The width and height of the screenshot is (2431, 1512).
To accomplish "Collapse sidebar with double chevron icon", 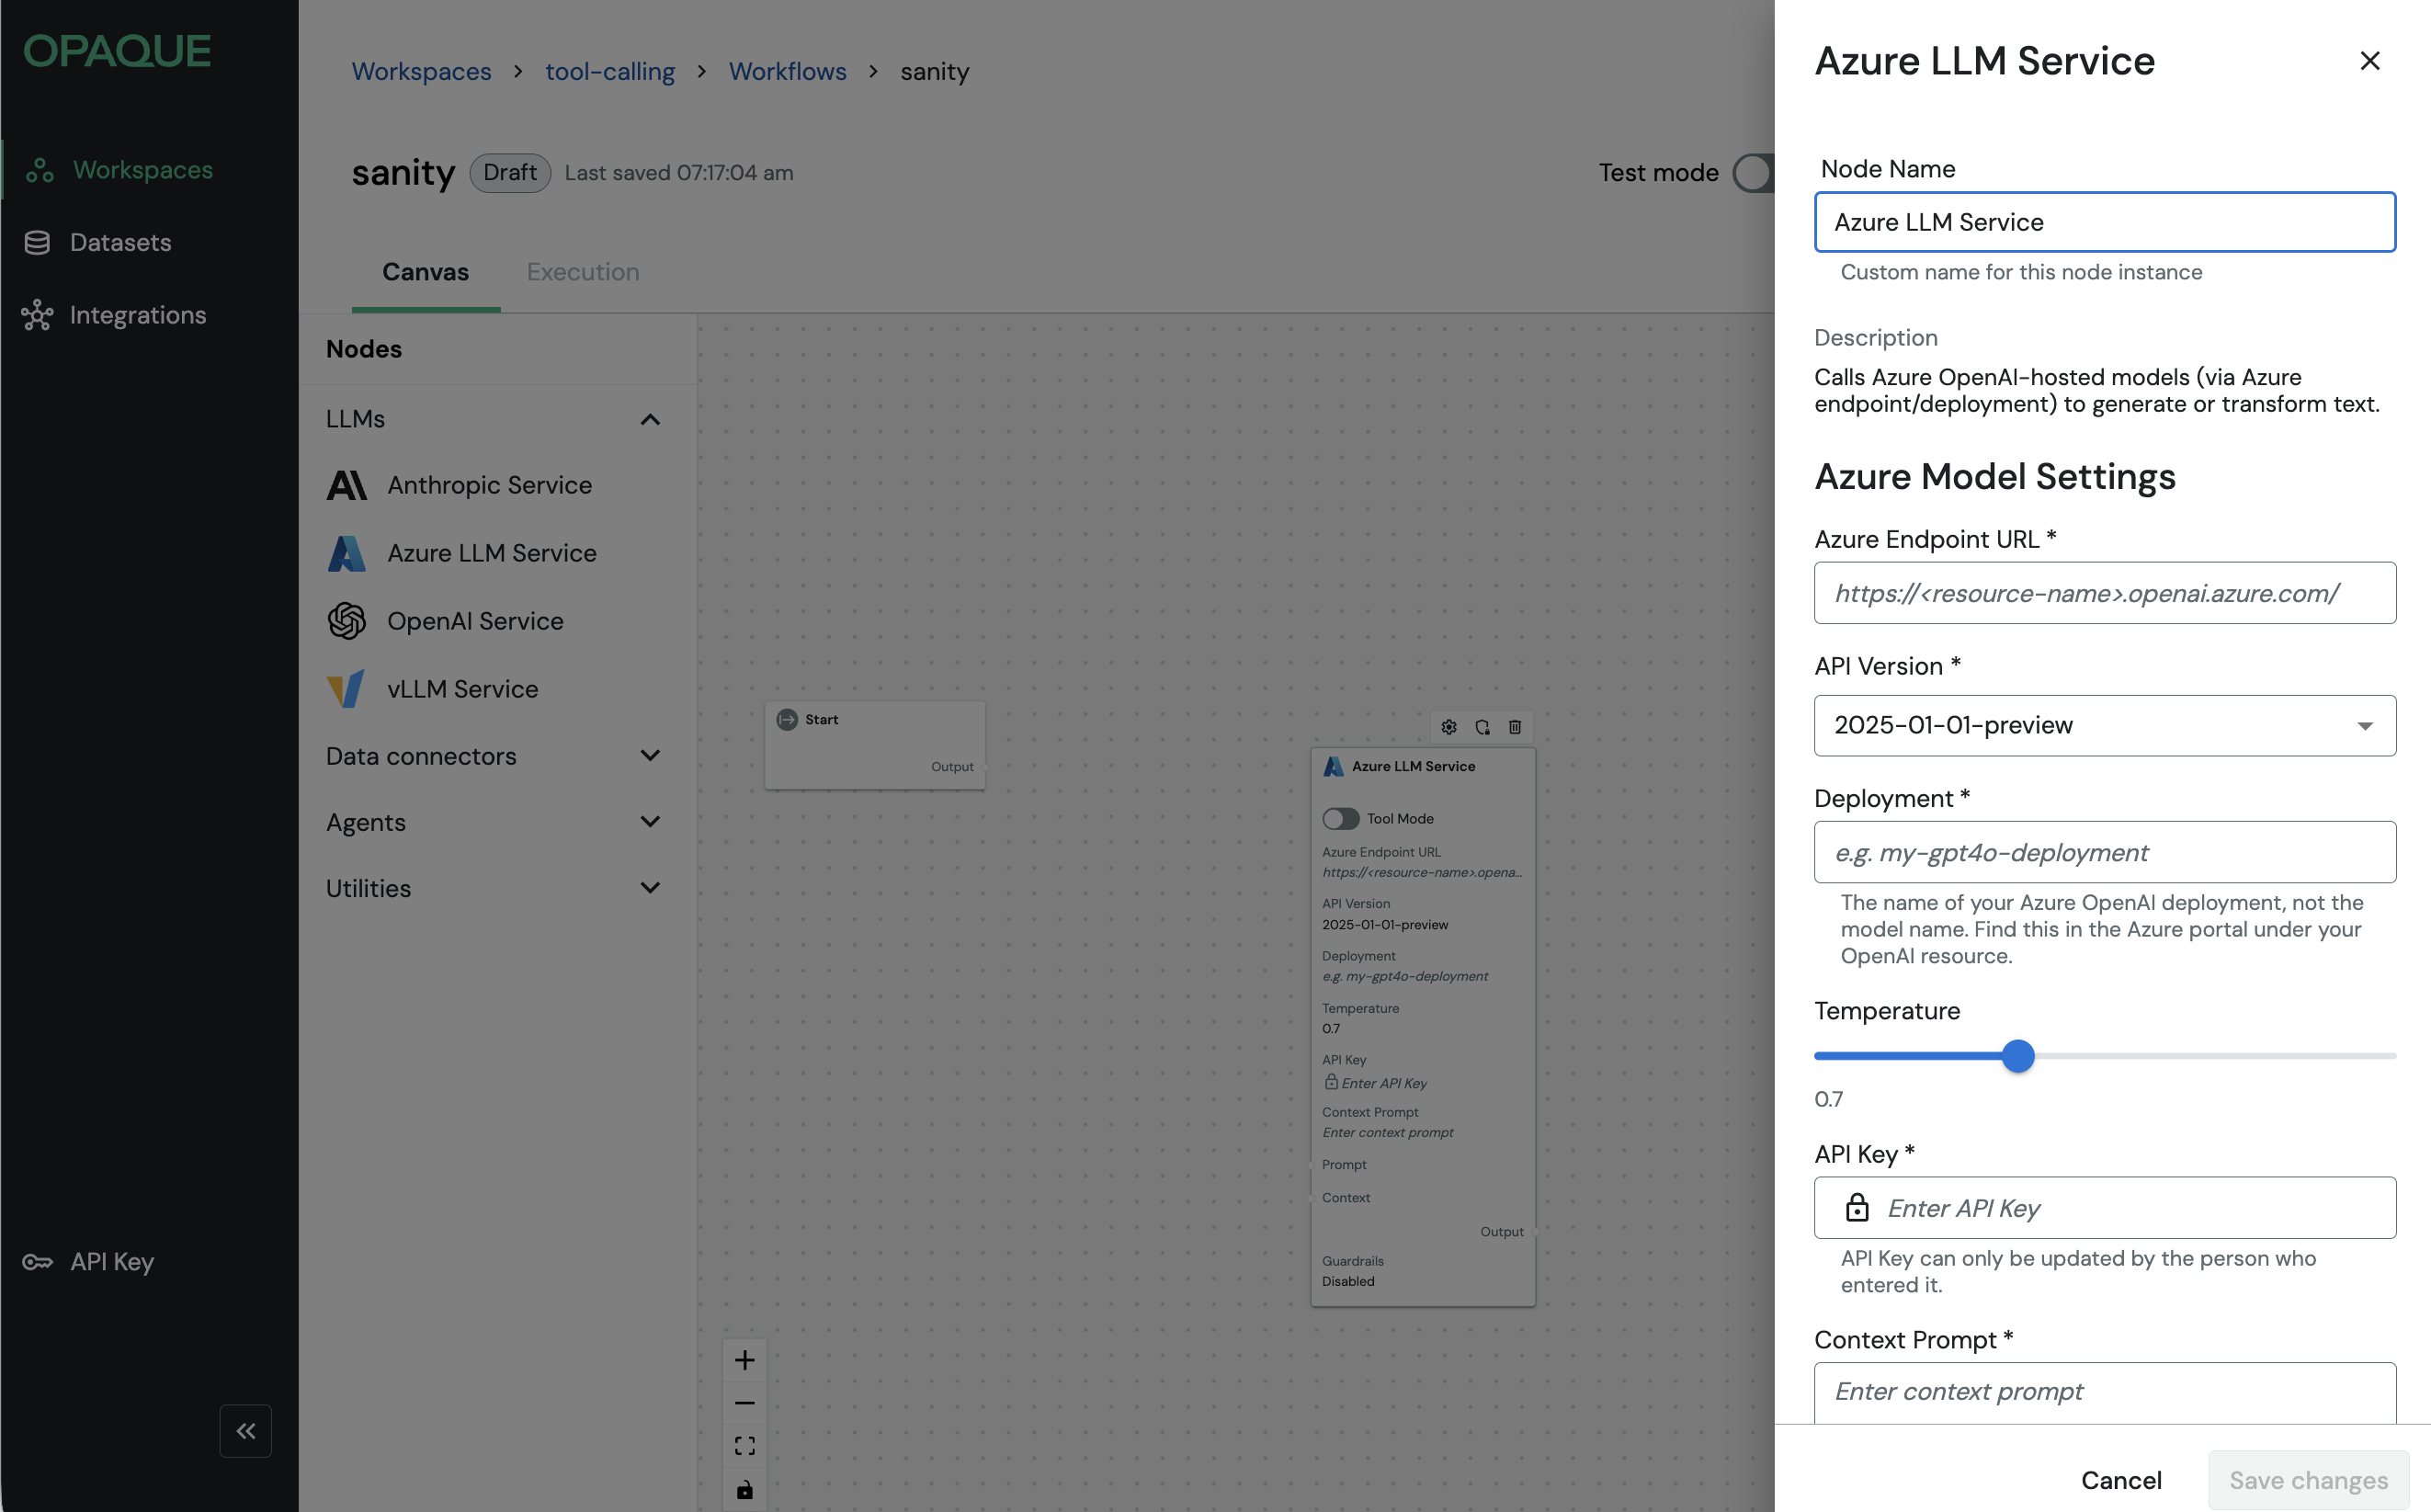I will click(246, 1431).
